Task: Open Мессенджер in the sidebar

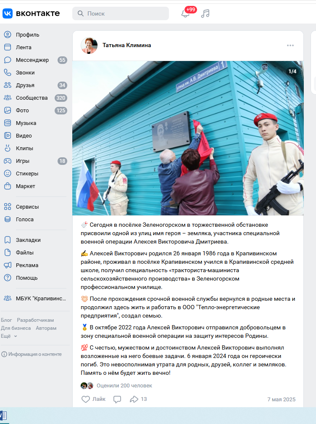Action: point(32,60)
